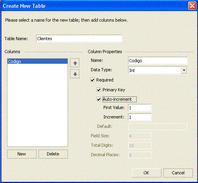Move selected column down with arrow

click(x=75, y=74)
